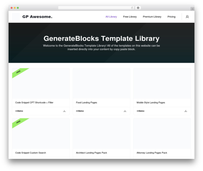Open the Architect Landing Pages Pack title
The height and width of the screenshot is (171, 203).
(91, 153)
